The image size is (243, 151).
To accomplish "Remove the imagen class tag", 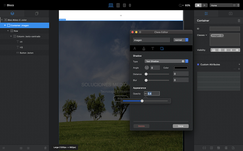I will point(222,35).
